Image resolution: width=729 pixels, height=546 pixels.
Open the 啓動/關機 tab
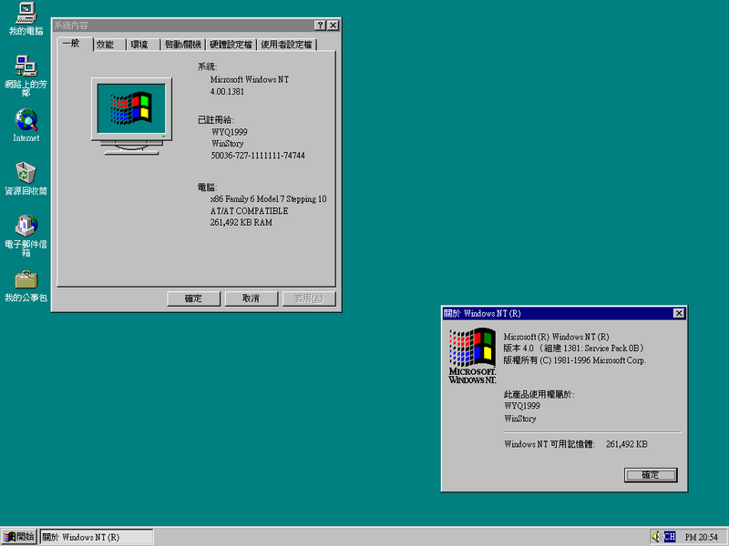click(183, 45)
